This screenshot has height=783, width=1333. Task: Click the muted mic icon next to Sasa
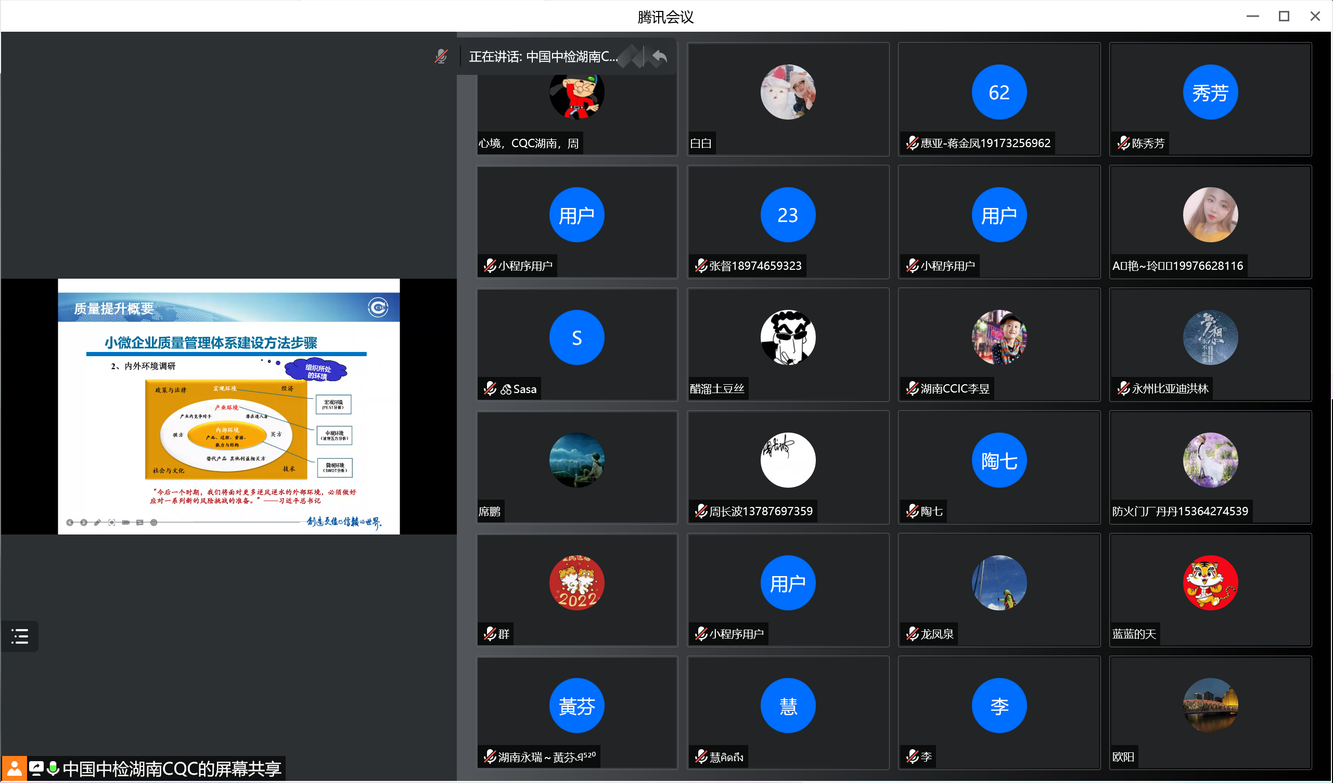490,388
